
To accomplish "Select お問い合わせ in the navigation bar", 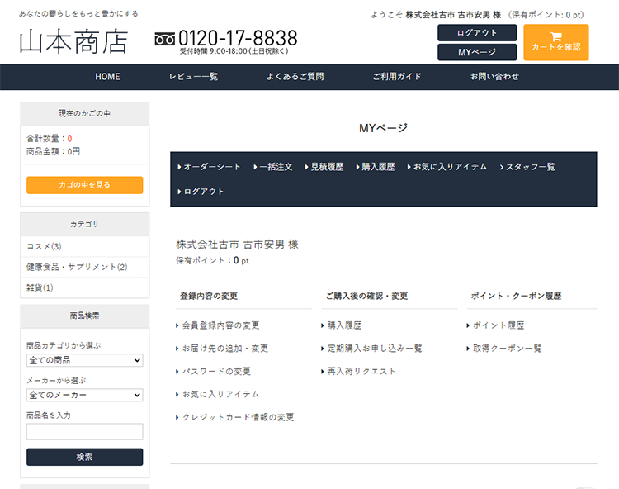I will coord(494,77).
